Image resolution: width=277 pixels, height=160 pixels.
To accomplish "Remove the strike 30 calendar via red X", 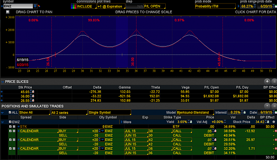I will (276, 131).
